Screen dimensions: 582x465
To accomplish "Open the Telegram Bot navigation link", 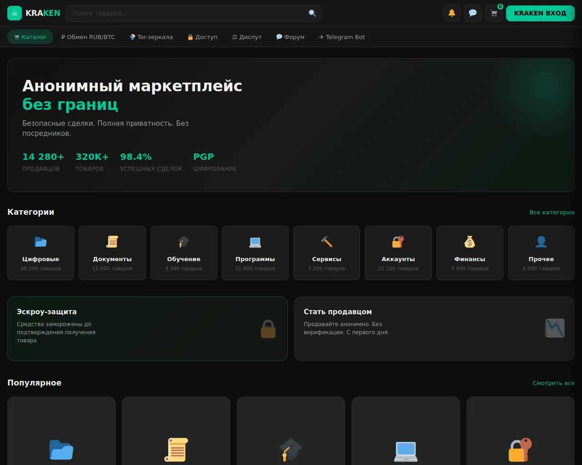I will click(x=342, y=37).
